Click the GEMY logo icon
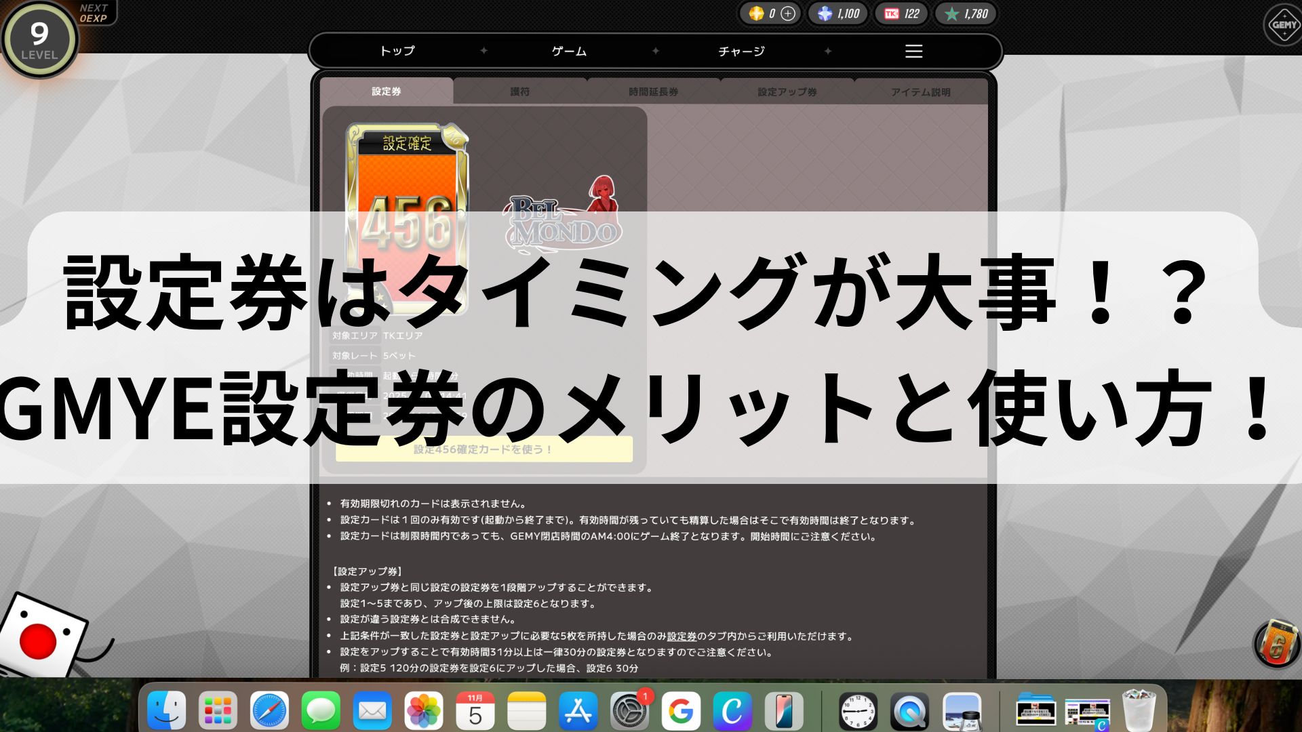This screenshot has width=1302, height=732. [1284, 25]
